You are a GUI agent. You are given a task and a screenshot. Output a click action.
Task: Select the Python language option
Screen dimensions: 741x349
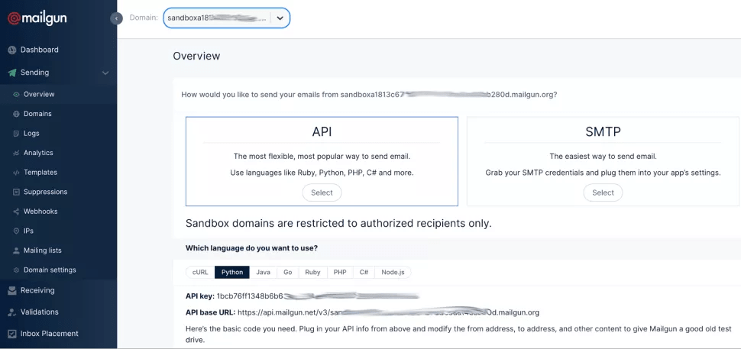[x=232, y=272]
